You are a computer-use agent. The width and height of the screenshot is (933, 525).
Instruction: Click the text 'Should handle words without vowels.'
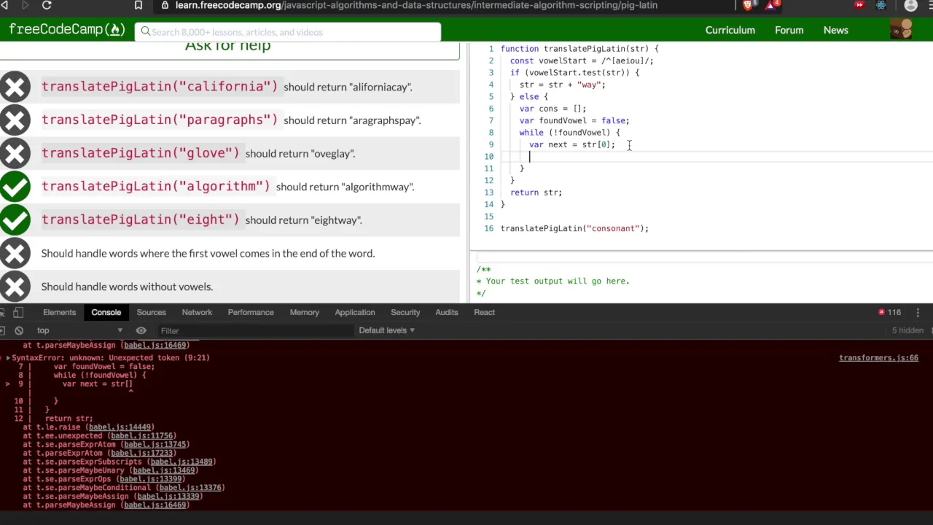[x=127, y=287]
